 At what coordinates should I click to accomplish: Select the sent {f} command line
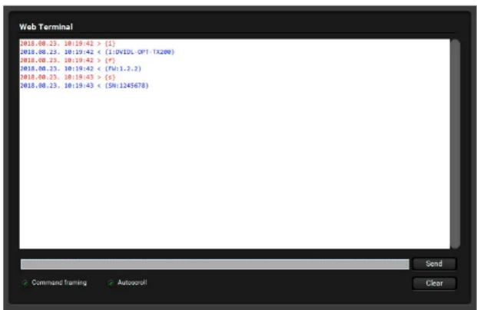pyautogui.click(x=68, y=60)
